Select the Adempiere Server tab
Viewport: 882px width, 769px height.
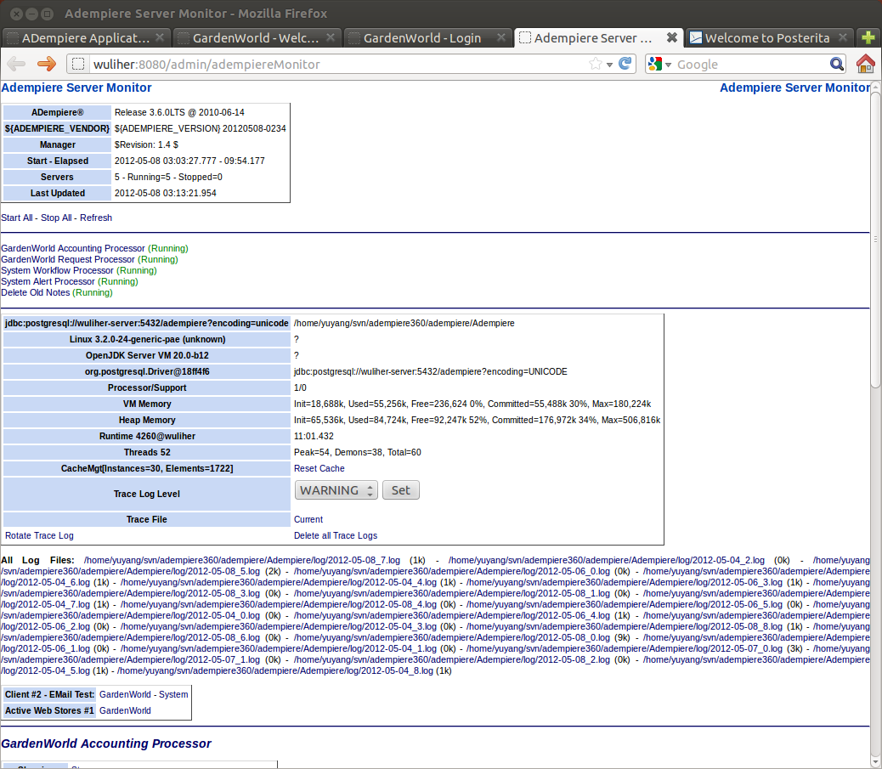(x=598, y=37)
